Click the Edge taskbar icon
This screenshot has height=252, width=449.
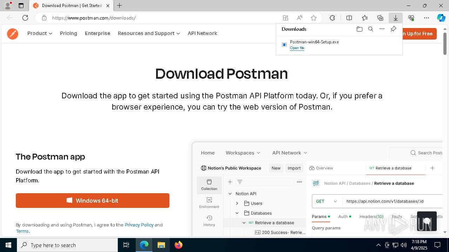(x=144, y=245)
